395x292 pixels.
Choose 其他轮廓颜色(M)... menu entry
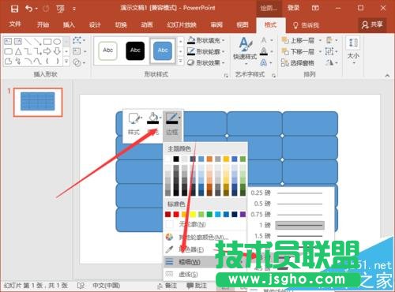coord(205,237)
